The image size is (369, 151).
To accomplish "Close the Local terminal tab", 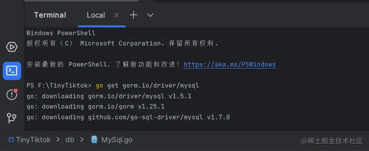I will [x=116, y=15].
